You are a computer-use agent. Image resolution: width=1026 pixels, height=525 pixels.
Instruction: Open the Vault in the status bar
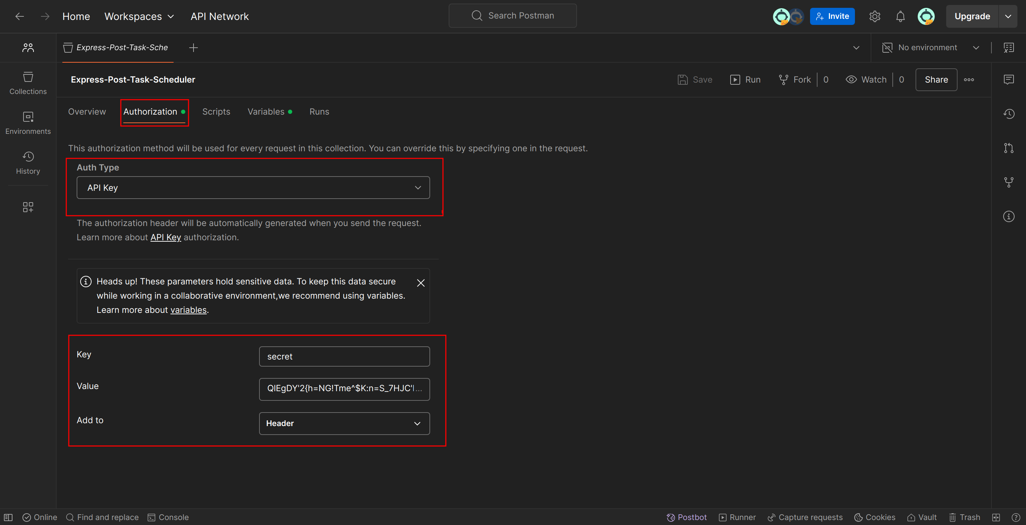(922, 517)
